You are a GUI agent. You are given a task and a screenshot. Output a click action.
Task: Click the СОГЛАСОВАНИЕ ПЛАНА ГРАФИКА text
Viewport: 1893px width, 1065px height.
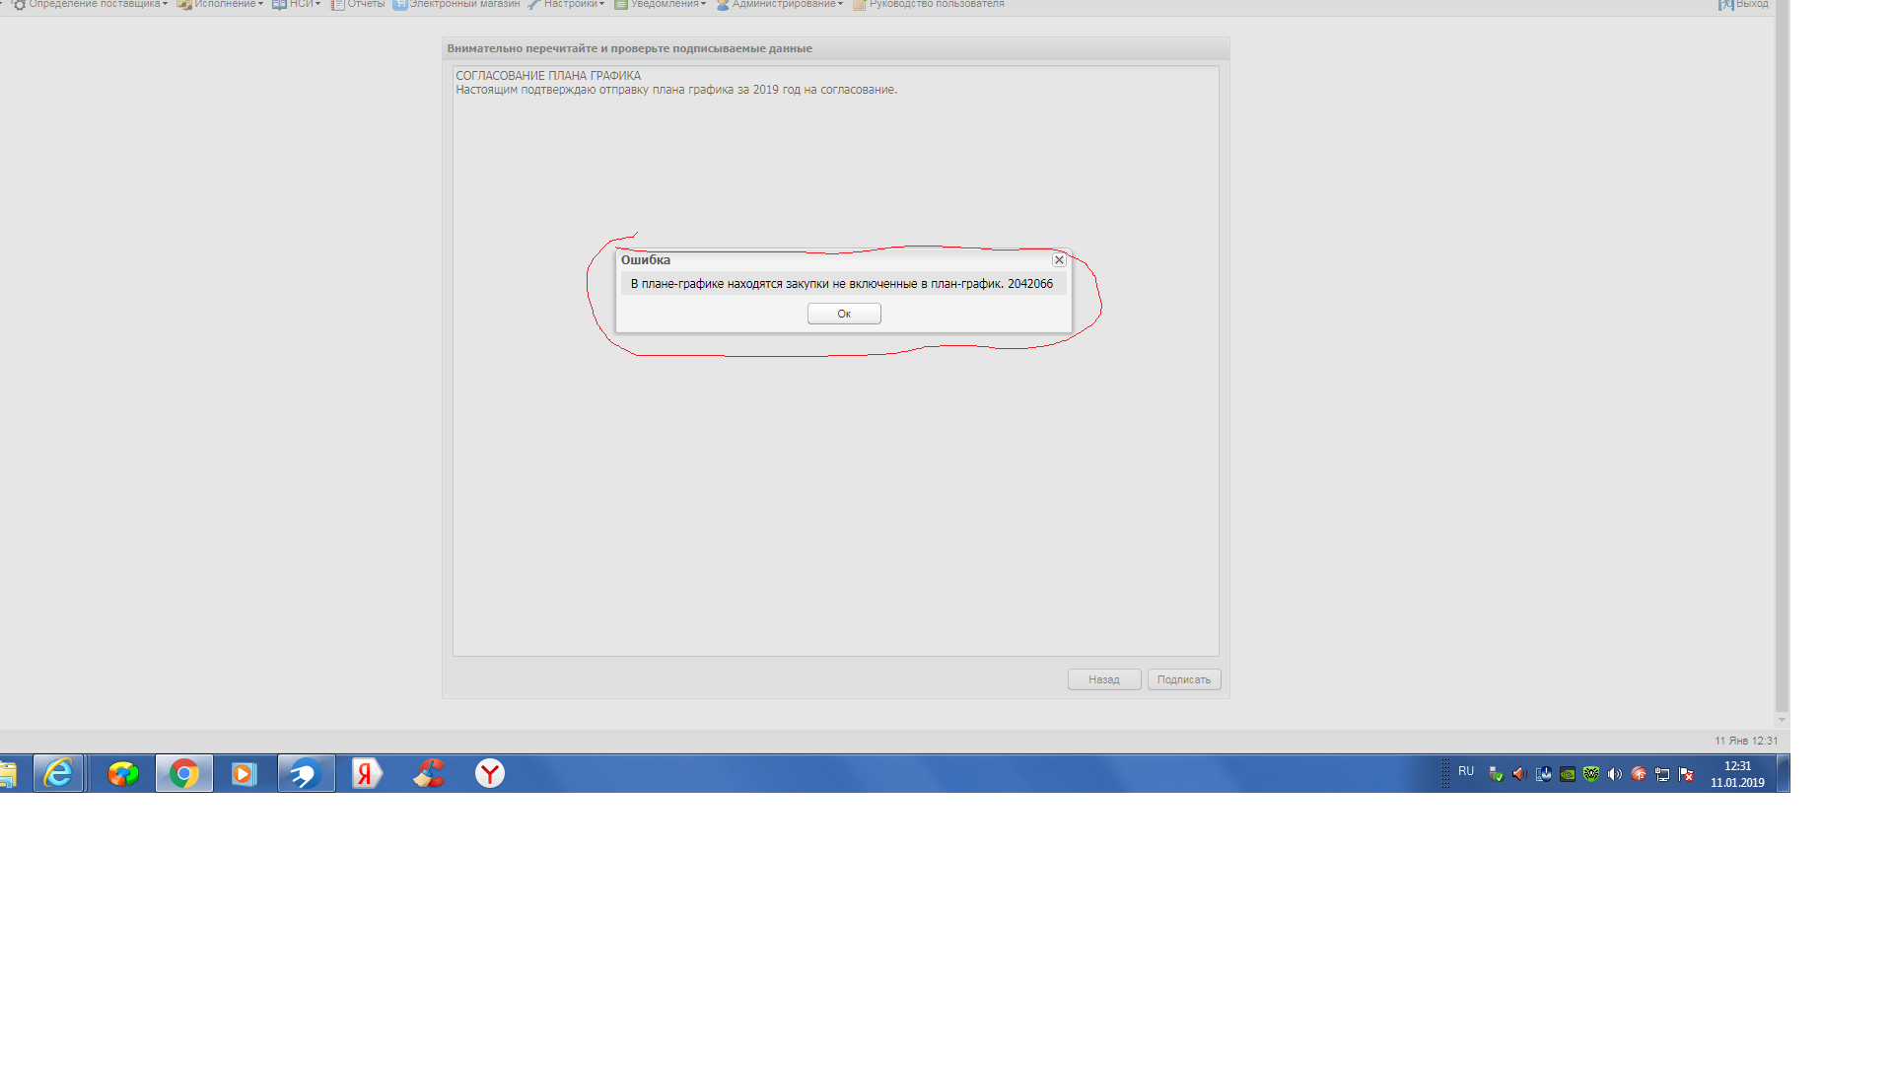point(548,76)
